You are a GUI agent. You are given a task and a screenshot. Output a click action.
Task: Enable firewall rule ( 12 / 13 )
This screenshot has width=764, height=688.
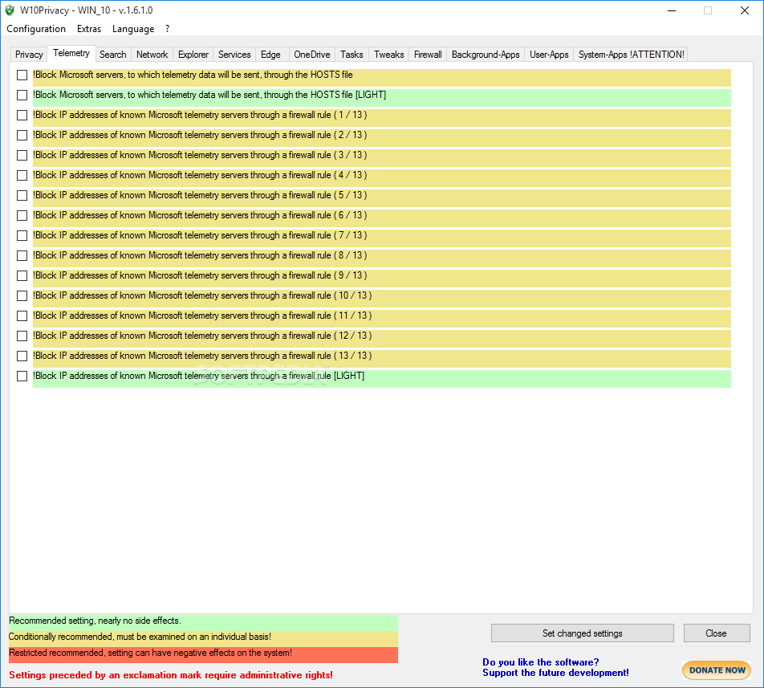[22, 336]
